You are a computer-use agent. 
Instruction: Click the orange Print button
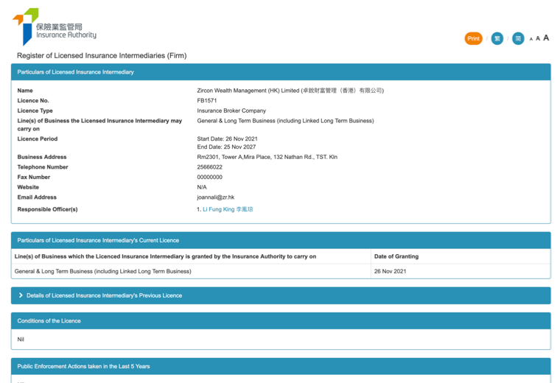coord(473,38)
